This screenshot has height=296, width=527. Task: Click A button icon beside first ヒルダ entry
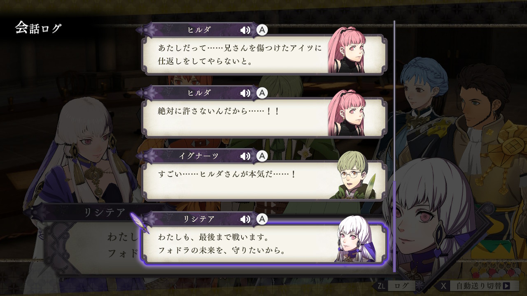click(x=262, y=30)
